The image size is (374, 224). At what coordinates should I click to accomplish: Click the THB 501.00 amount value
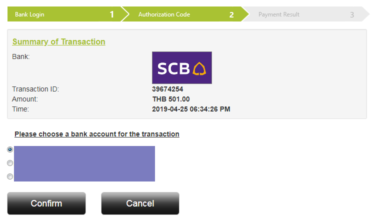171,99
